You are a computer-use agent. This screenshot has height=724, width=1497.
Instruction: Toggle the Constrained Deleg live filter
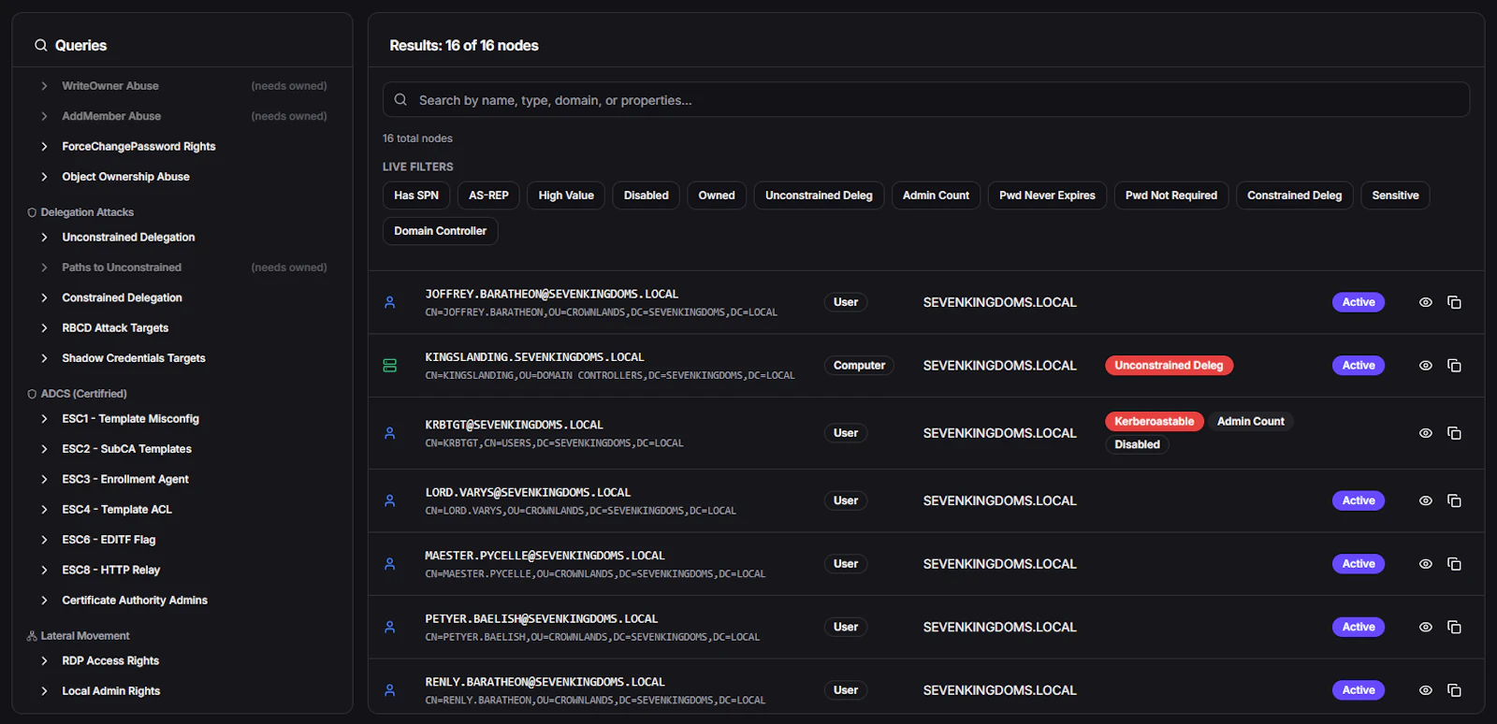click(1294, 195)
